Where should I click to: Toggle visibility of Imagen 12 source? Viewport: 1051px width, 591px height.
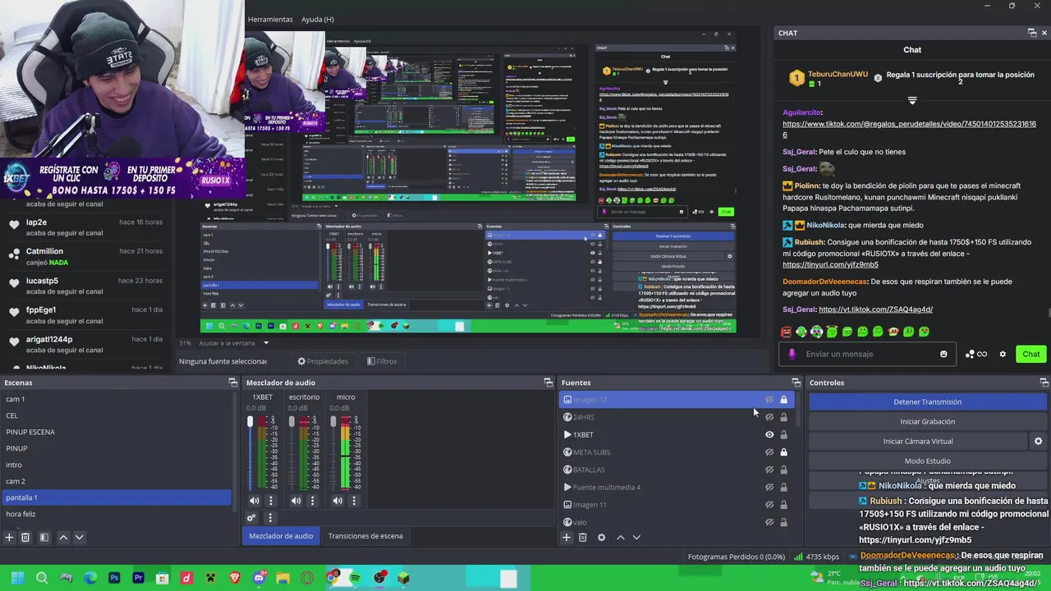pos(769,400)
